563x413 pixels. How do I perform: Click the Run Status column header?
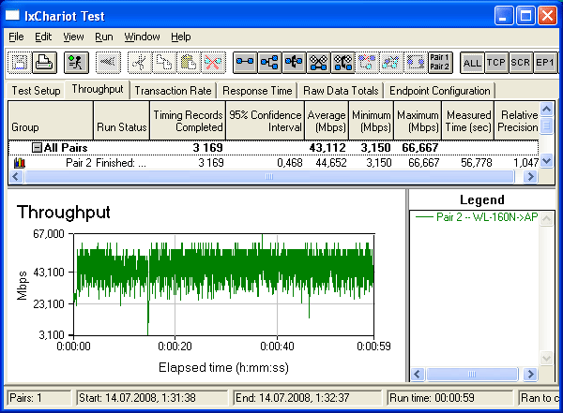pos(121,121)
